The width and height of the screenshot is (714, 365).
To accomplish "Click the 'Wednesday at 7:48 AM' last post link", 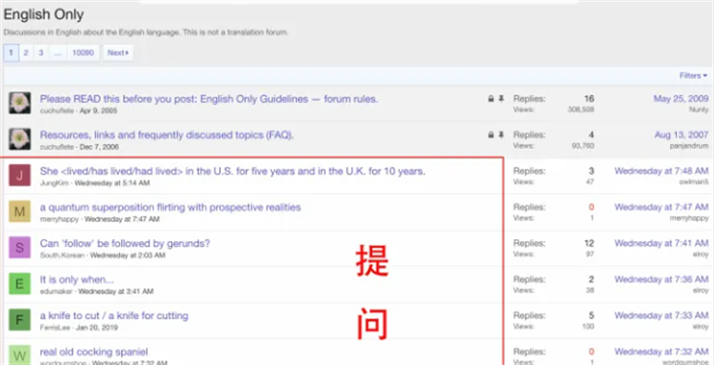I will click(x=662, y=171).
